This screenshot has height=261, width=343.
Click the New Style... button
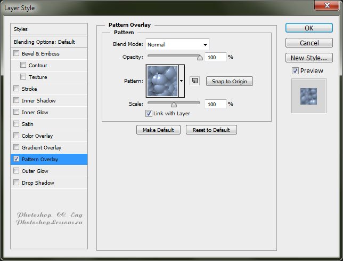point(309,58)
